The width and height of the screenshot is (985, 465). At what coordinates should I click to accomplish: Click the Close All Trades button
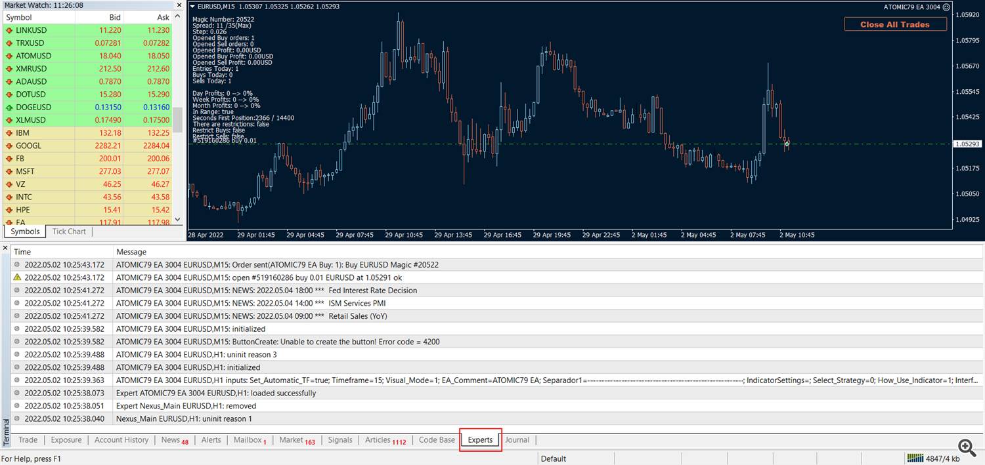pos(895,24)
